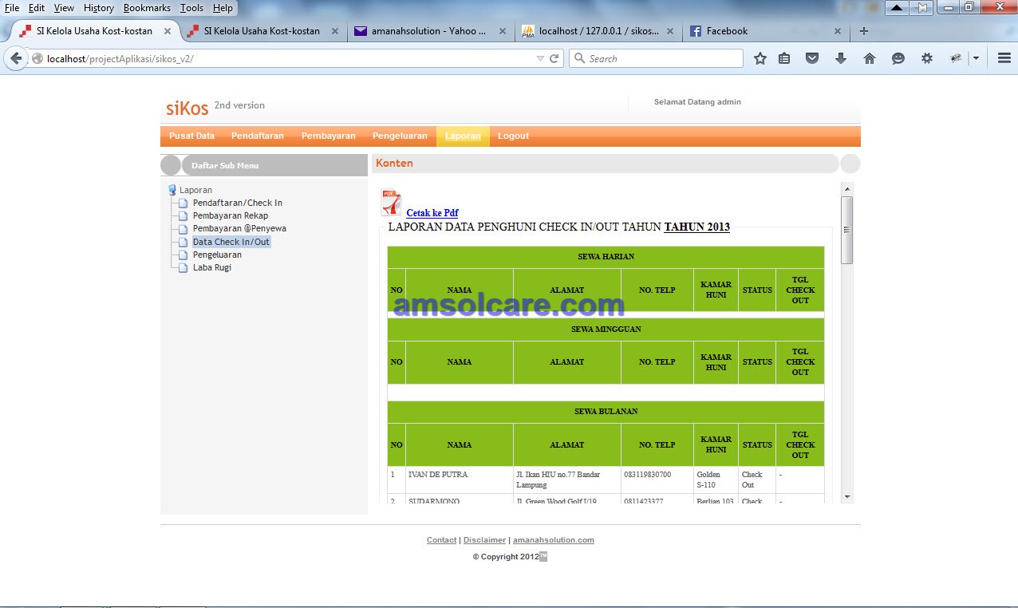1018x608 pixels.
Task: Select Pembayaran Rekap in the sub menu
Action: (231, 215)
